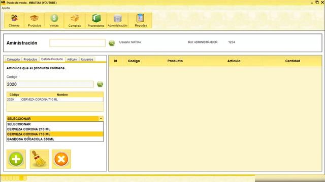Click the Articulo column header
325x182 pixels.
pos(234,61)
